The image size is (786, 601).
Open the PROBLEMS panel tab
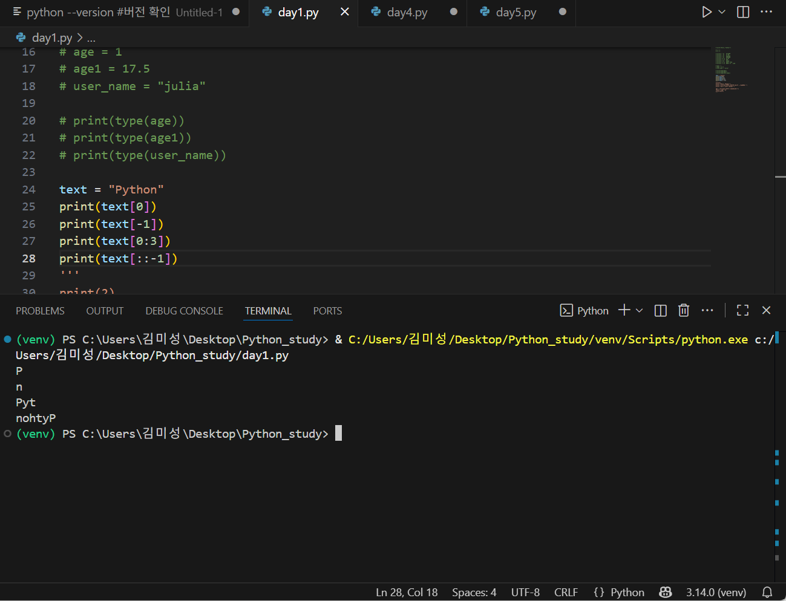(x=40, y=311)
